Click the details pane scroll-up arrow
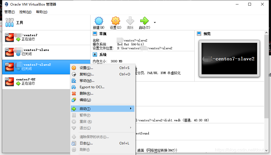271x155 pixels. (266, 33)
